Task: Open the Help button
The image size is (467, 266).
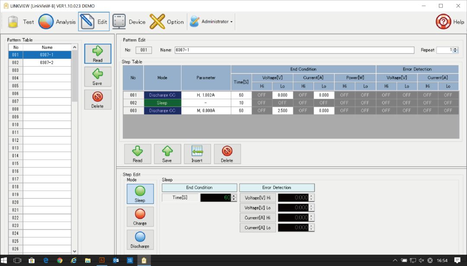Action: tap(450, 22)
